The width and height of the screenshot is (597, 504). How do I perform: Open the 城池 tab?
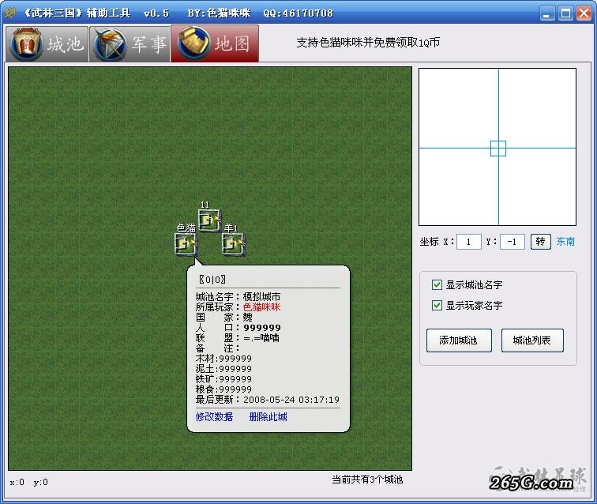click(47, 43)
